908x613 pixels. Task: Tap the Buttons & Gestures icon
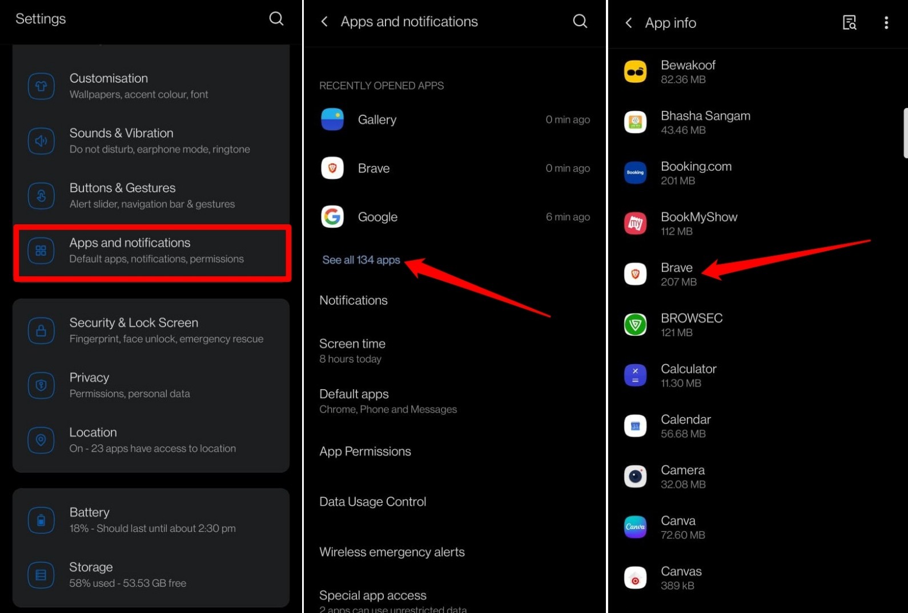coord(41,196)
